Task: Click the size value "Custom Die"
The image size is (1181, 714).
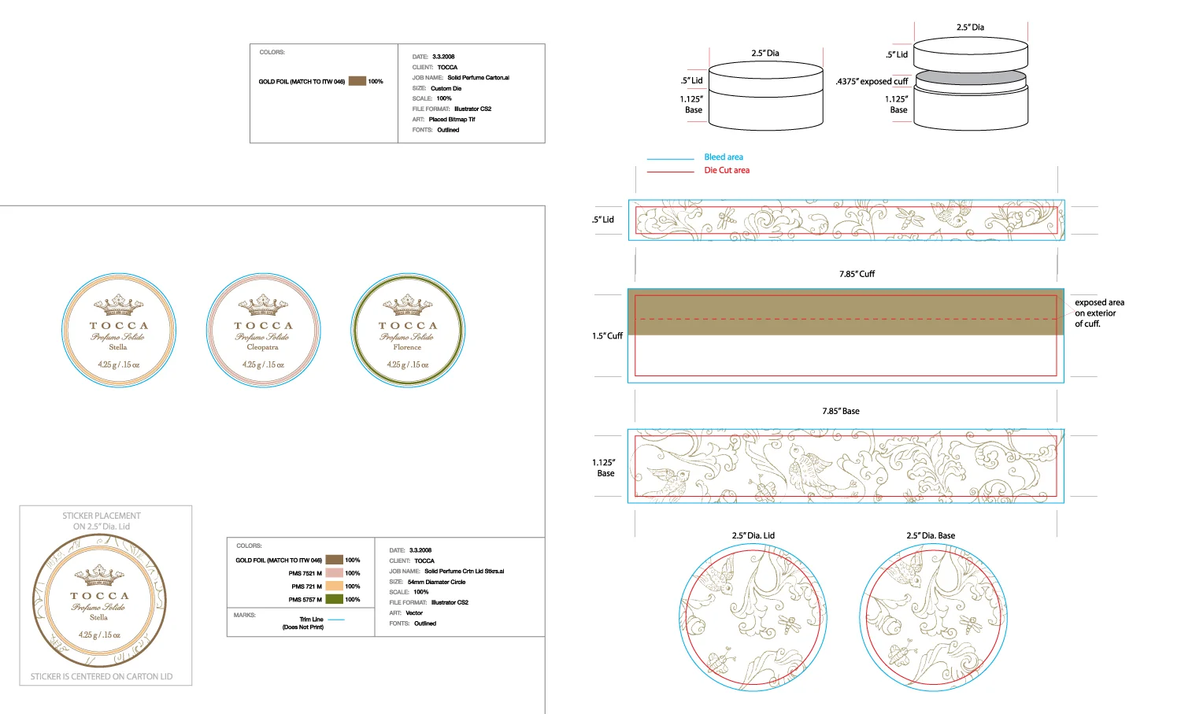Action: [x=446, y=88]
